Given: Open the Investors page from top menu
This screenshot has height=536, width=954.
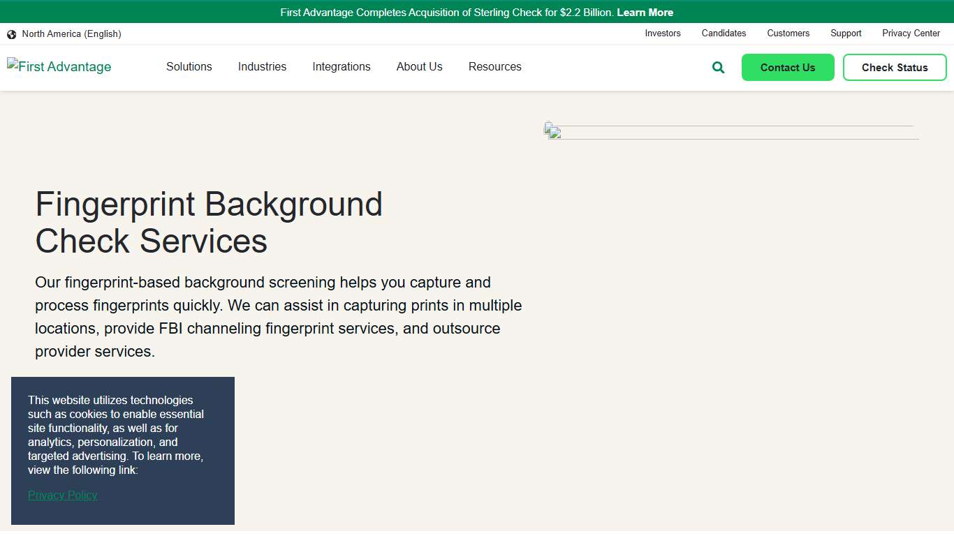Looking at the screenshot, I should [662, 33].
